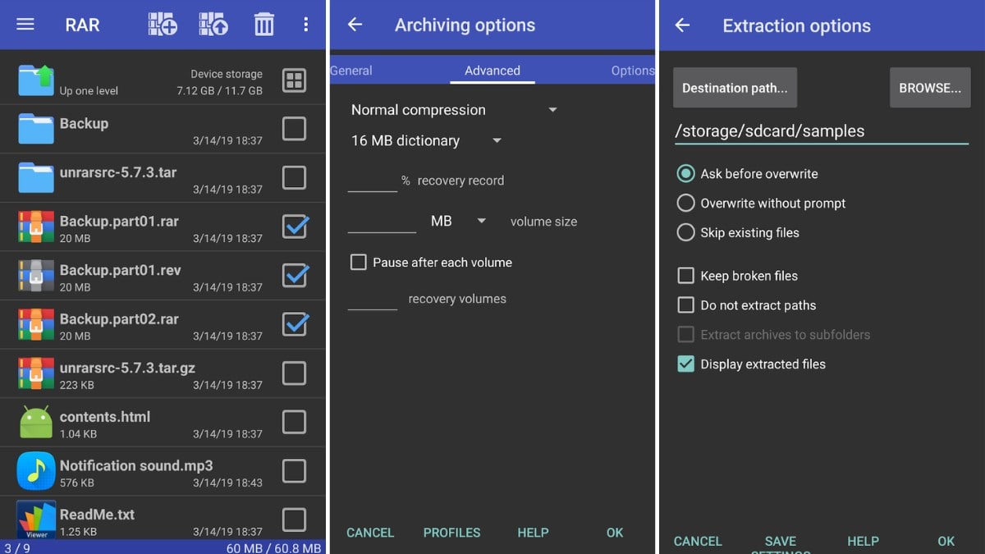Open the unrarsrc-5.7.3.tar folder icon
This screenshot has width=985, height=554.
click(x=36, y=177)
